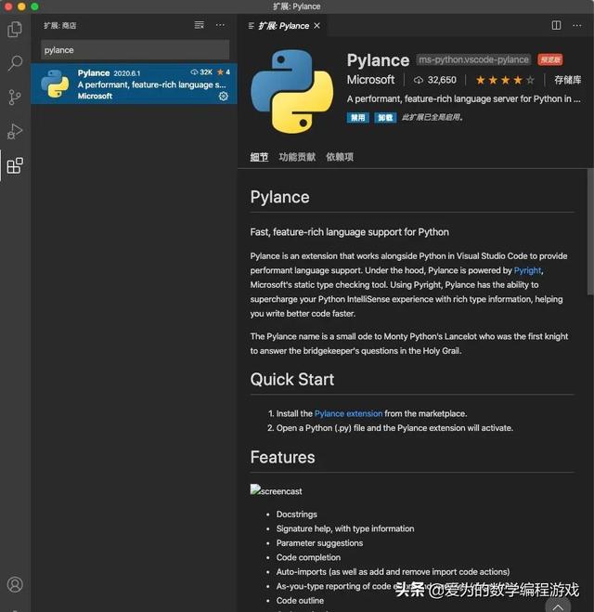Close the Pylance extension tab
594x612 pixels.
click(x=317, y=25)
